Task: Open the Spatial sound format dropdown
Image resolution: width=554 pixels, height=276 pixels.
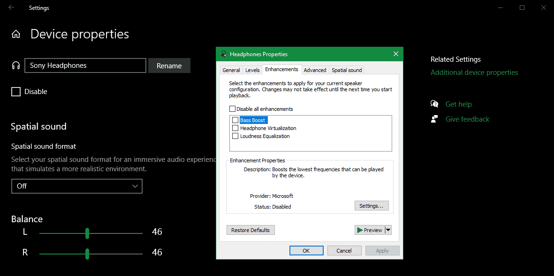Action: (76, 186)
